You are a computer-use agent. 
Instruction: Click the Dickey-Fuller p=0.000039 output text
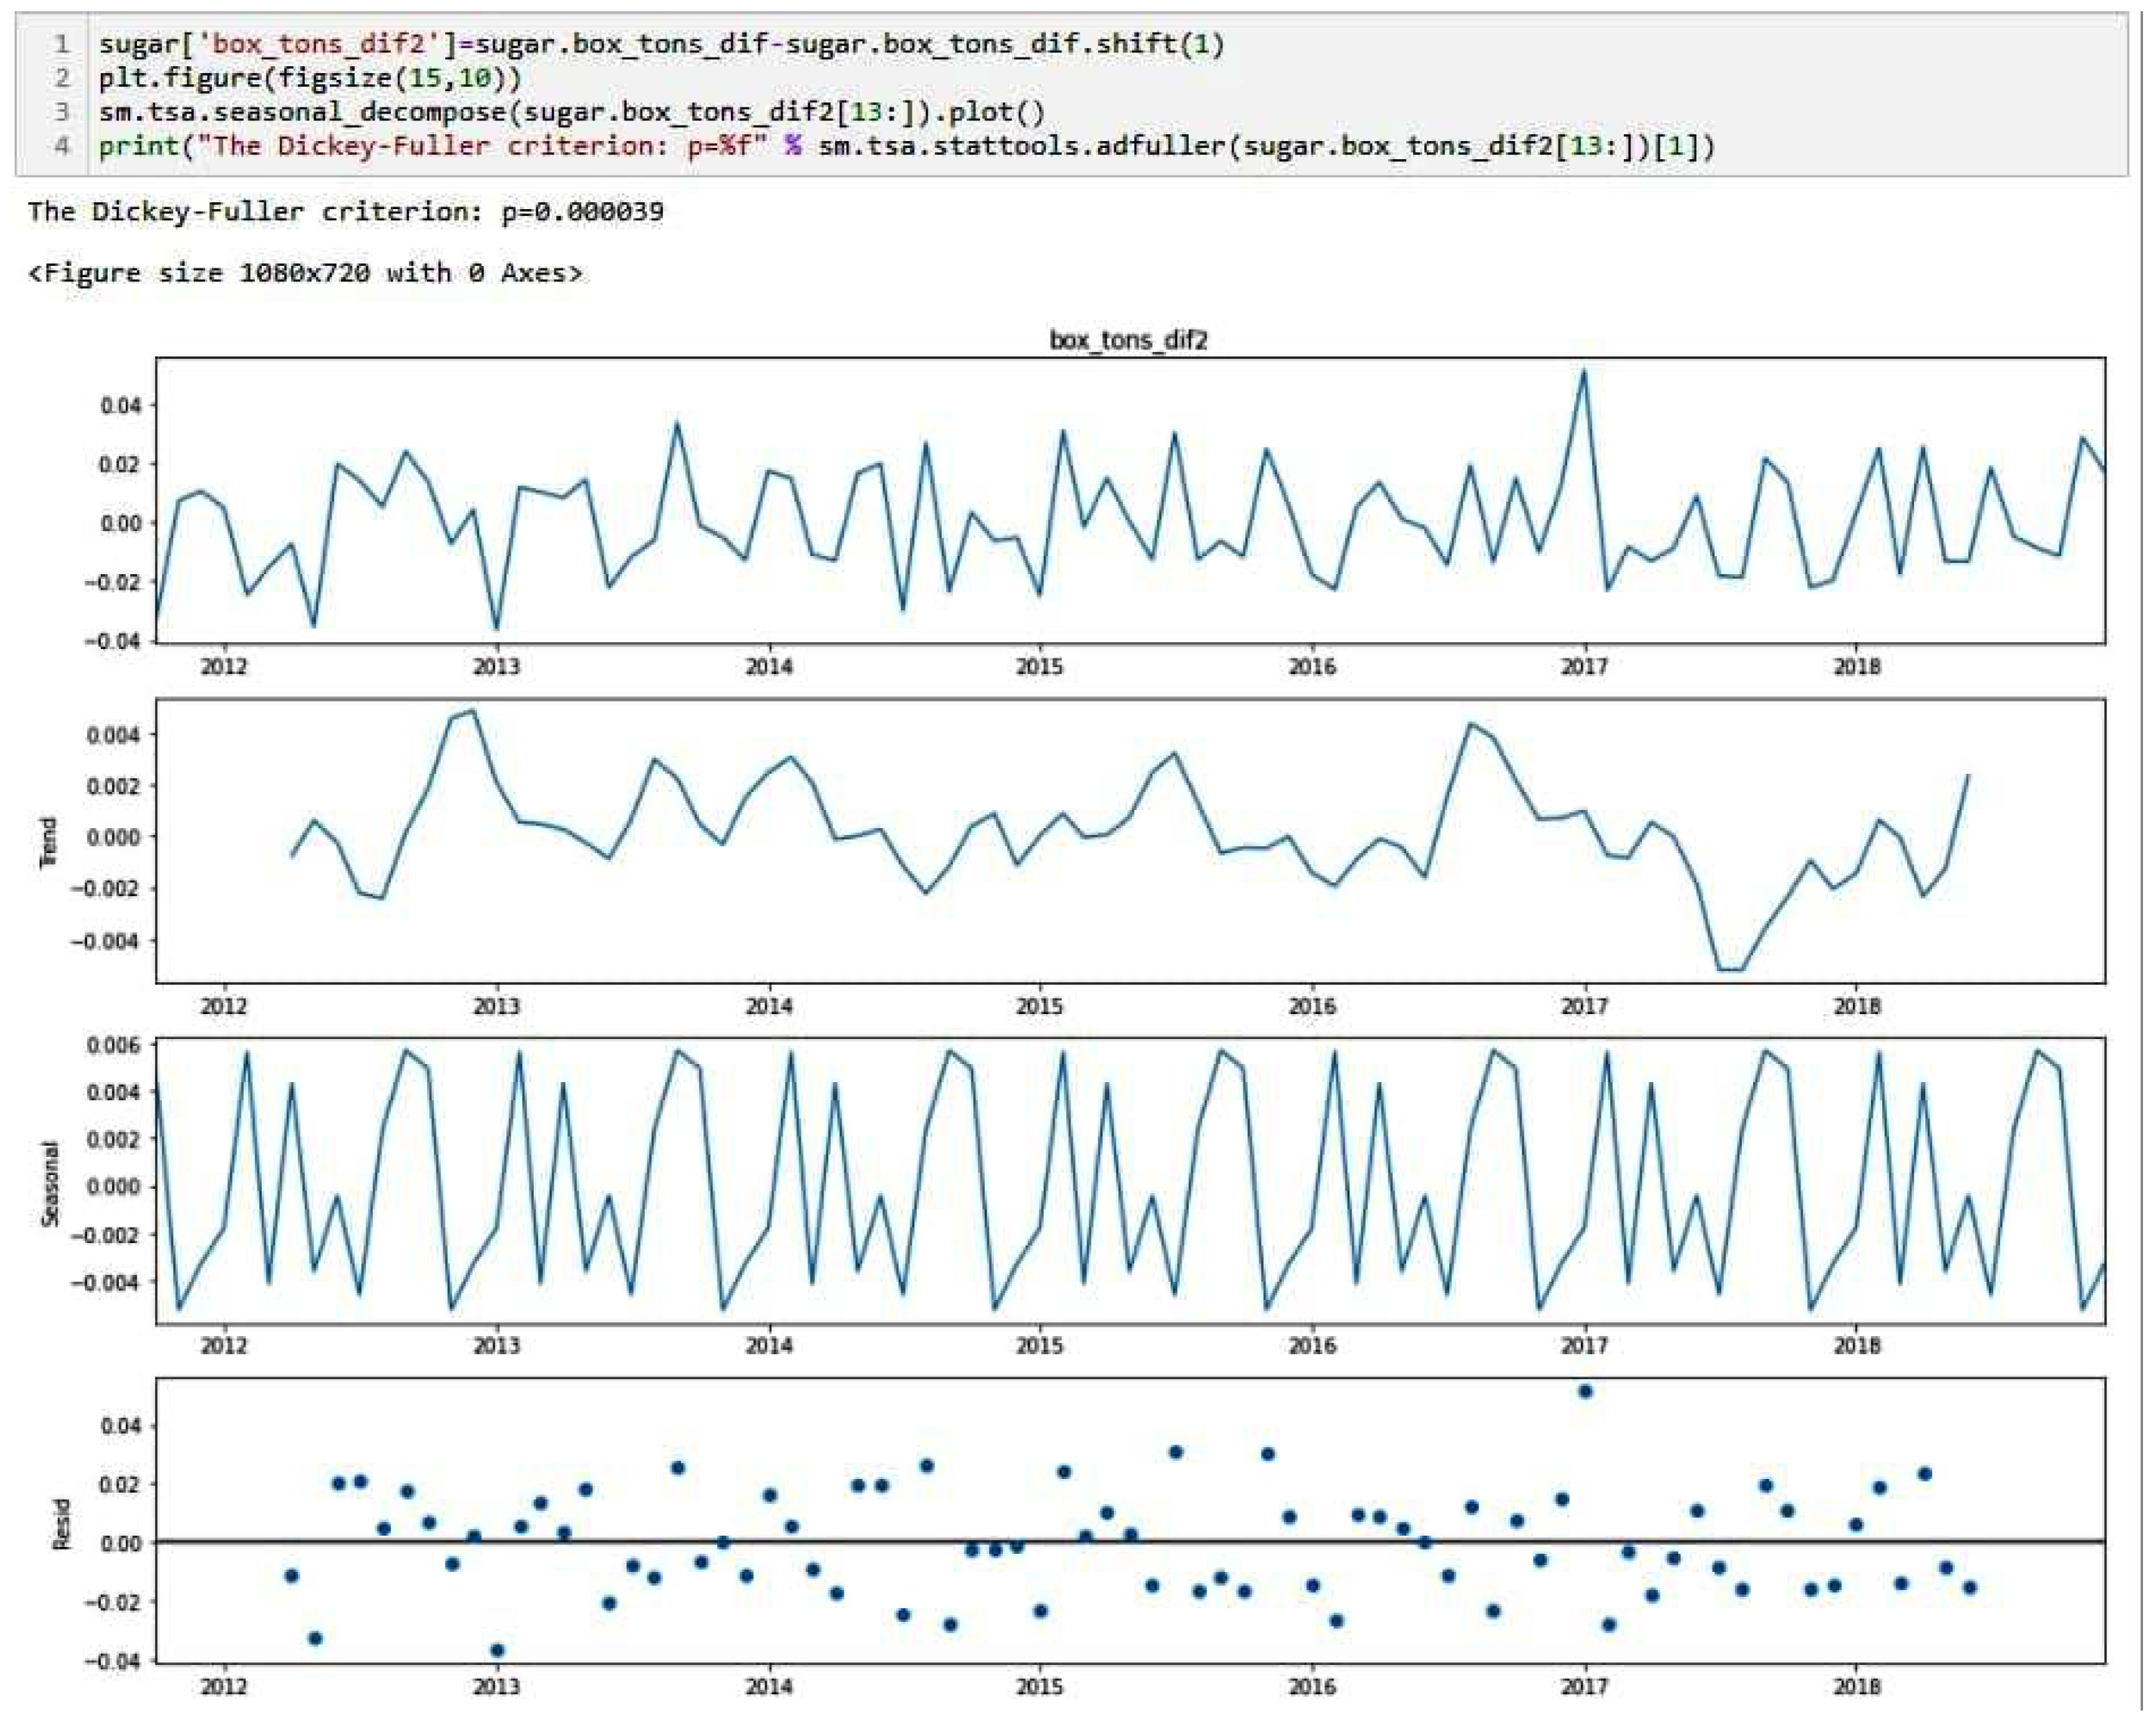coord(345,212)
